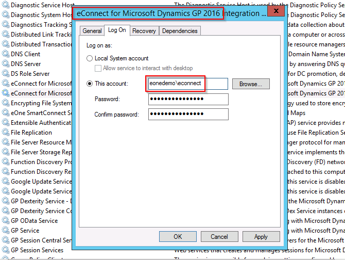
Task: Click gear icon beside Diagnostic System Host
Action: click(5, 14)
